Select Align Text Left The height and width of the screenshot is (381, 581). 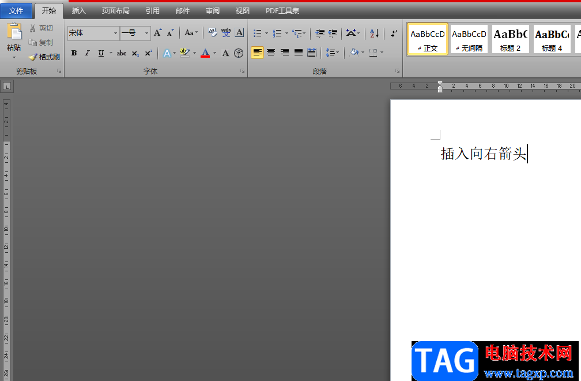click(257, 53)
